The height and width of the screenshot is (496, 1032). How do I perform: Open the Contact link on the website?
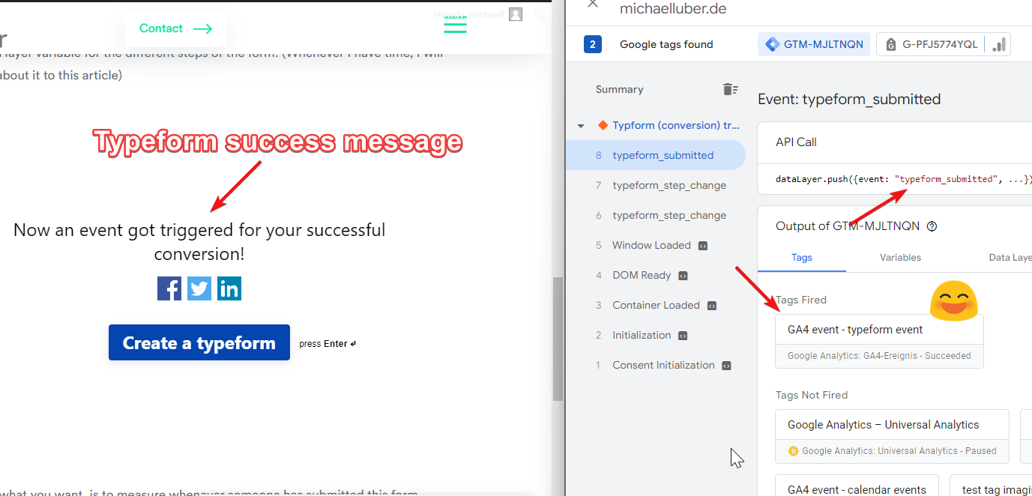coord(175,28)
